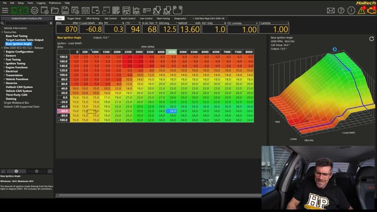This screenshot has height=212, width=377.
Task: Open the hamburger navigation menu icon
Action: [x=5, y=11]
